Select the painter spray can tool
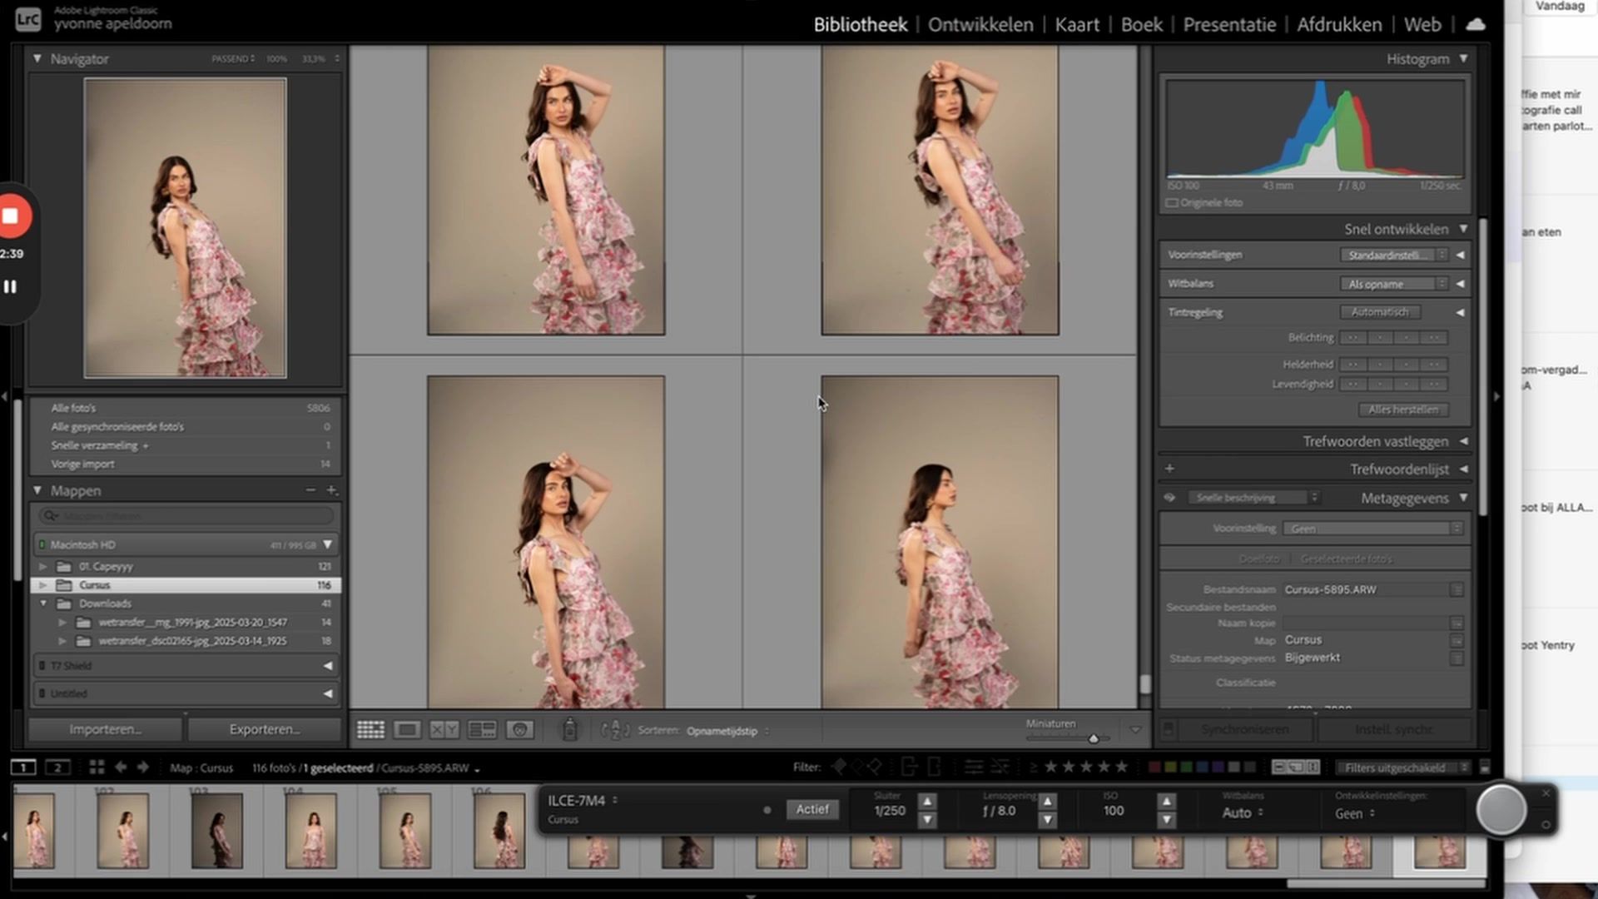The height and width of the screenshot is (899, 1598). [570, 729]
